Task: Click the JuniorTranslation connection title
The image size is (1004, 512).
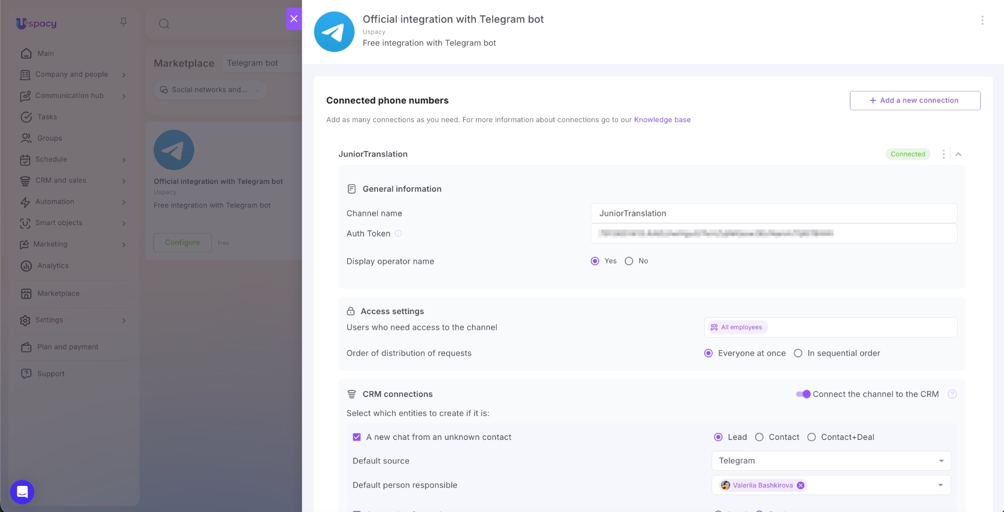Action: [x=373, y=154]
